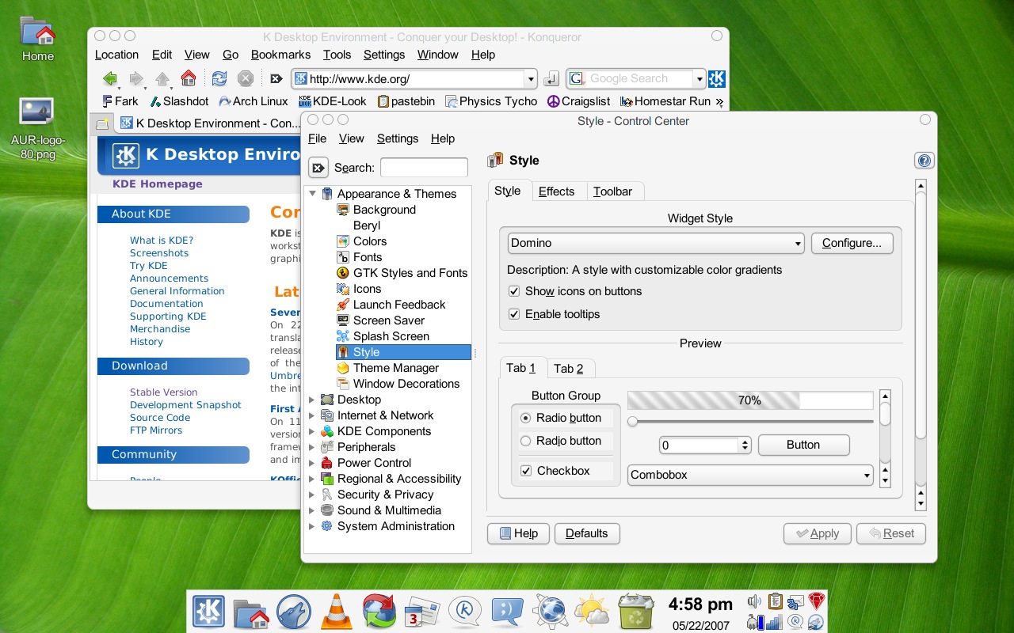The image size is (1014, 633).
Task: Select AUR-logo-80.png desktop file
Action: [x=38, y=128]
